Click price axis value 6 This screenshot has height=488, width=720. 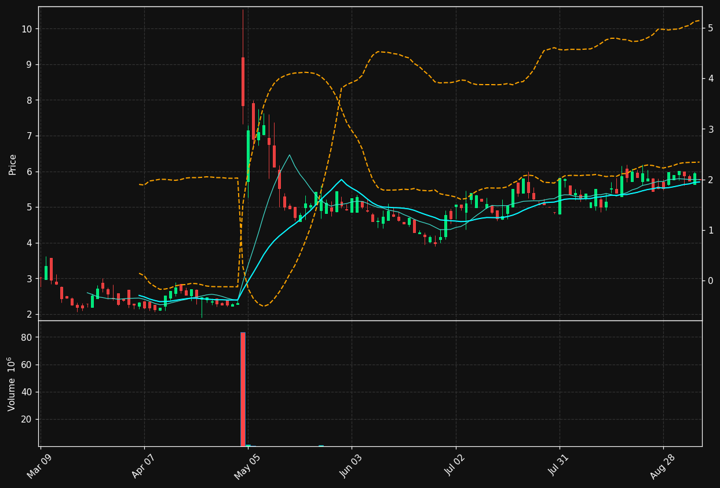(x=30, y=172)
